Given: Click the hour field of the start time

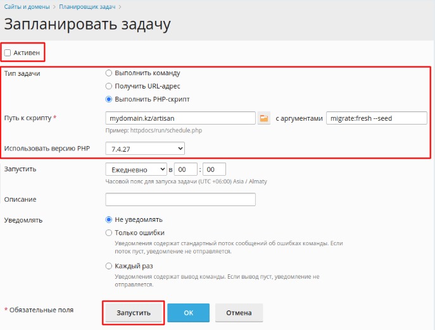Looking at the screenshot, I should pyautogui.click(x=186, y=169).
